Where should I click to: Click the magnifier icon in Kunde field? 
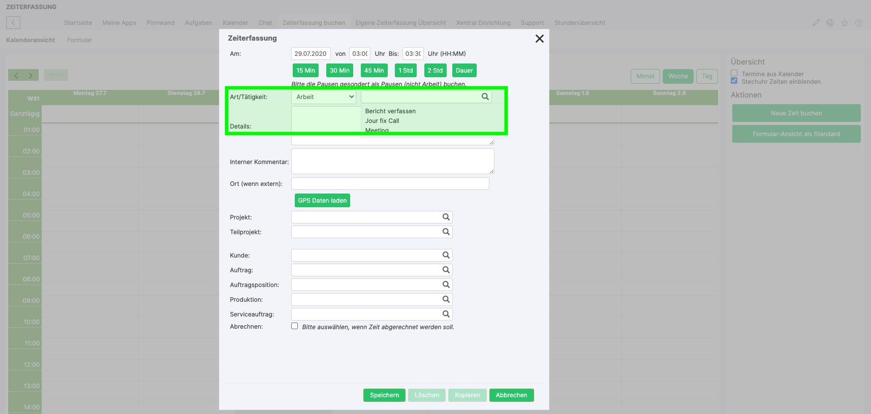pos(446,255)
